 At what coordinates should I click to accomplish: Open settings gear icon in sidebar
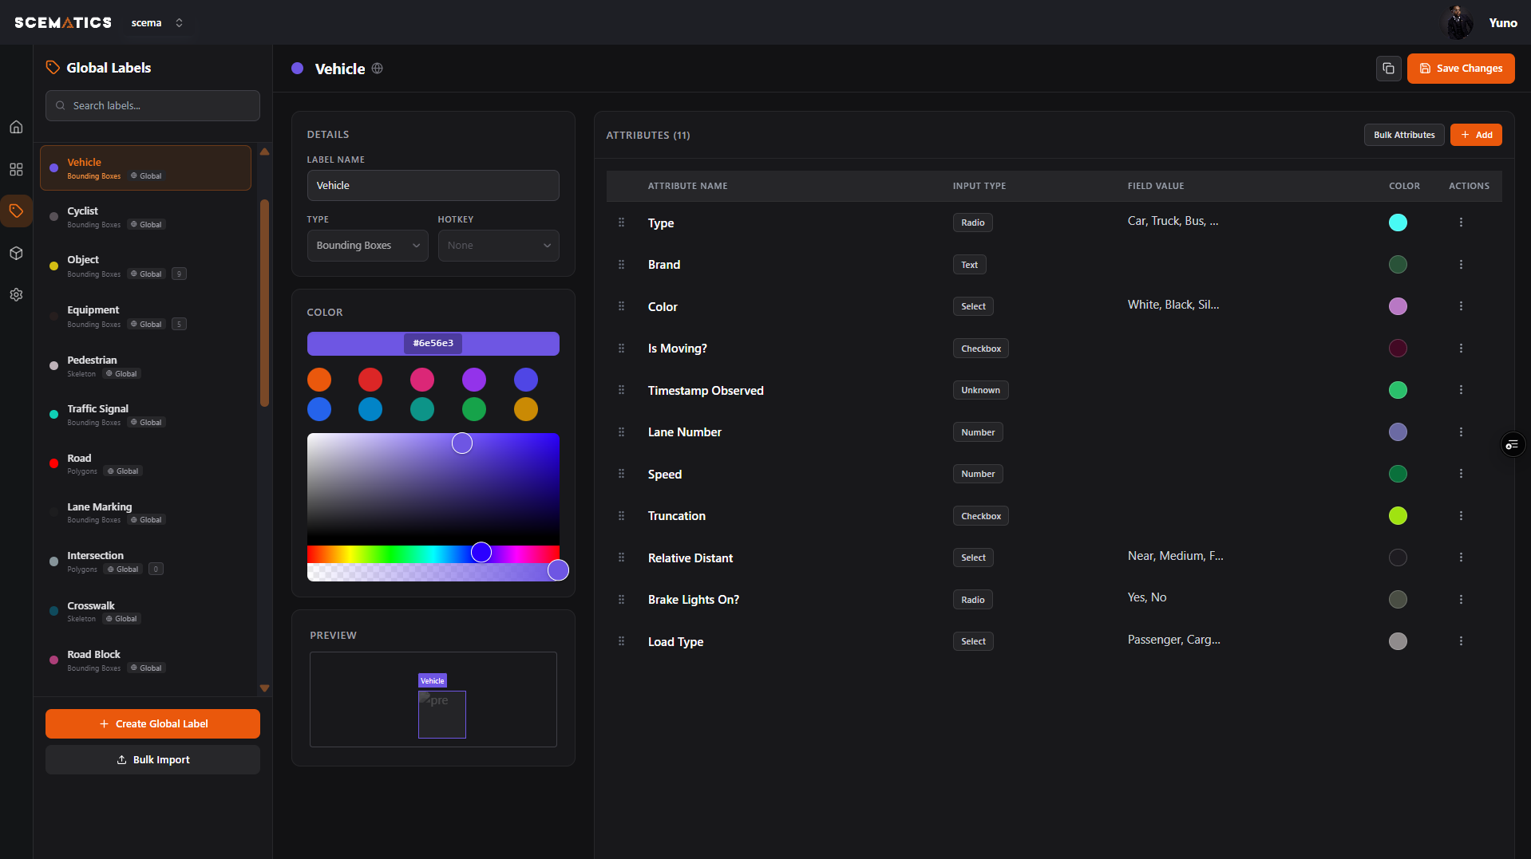click(x=16, y=294)
